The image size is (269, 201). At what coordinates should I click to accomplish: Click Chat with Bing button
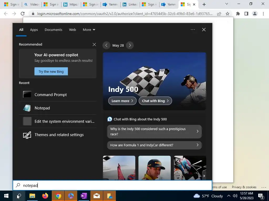point(155,101)
